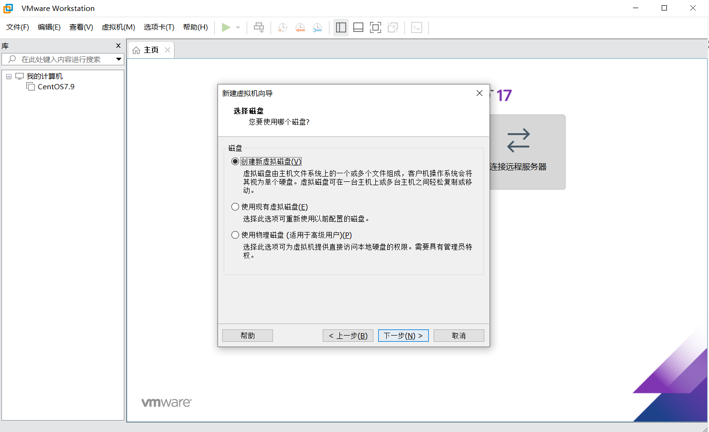Screen dimensions: 709x432
Task: Select 使用现有虚拟磁盘(E) radio button
Action: click(x=235, y=207)
